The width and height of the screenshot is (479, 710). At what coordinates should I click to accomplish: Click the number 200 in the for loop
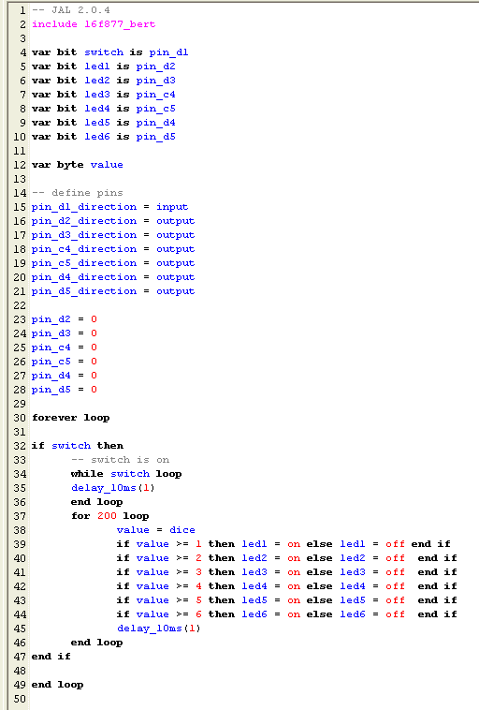[107, 516]
